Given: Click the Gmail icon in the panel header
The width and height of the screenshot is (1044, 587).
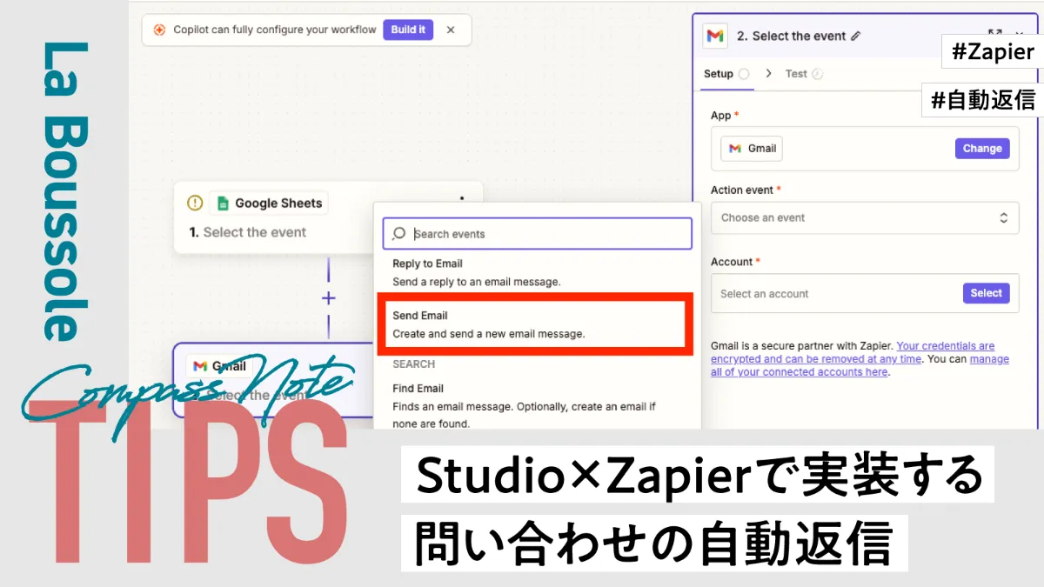Looking at the screenshot, I should pos(716,36).
